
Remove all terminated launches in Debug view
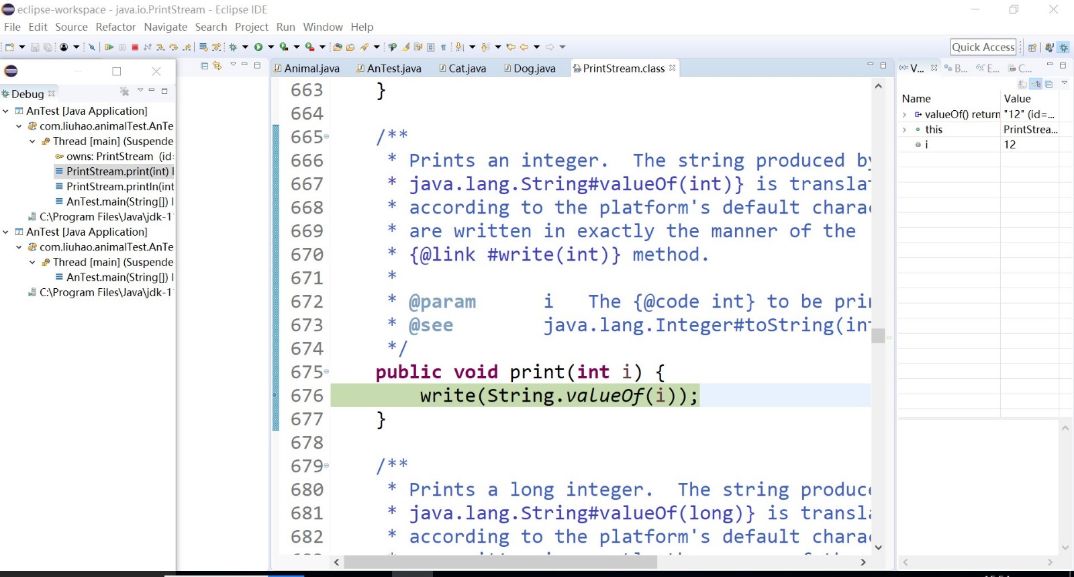pyautogui.click(x=124, y=91)
